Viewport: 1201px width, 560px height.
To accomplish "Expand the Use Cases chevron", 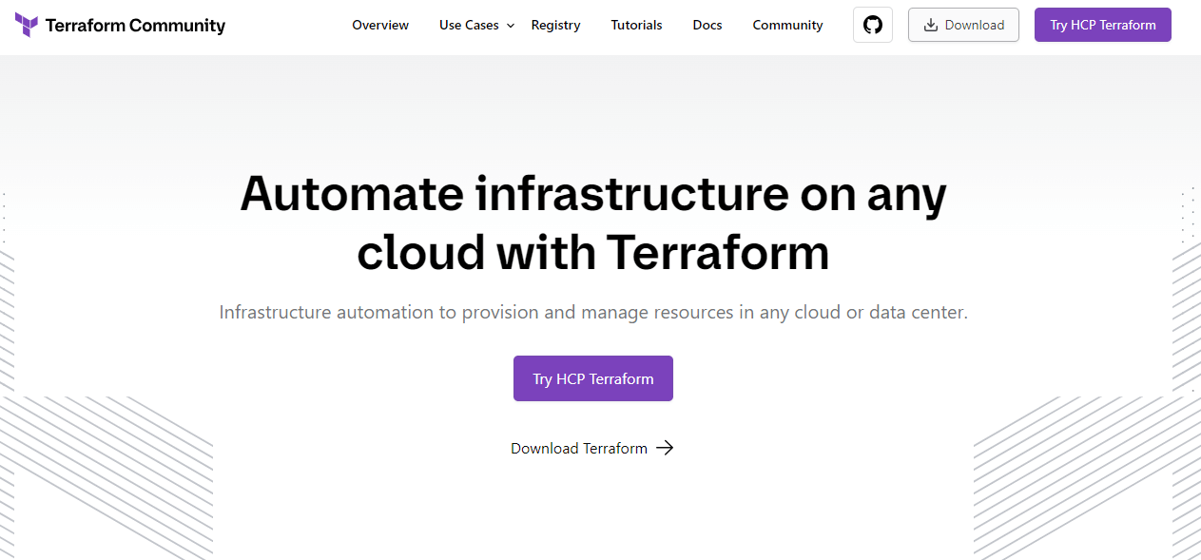I will [511, 26].
